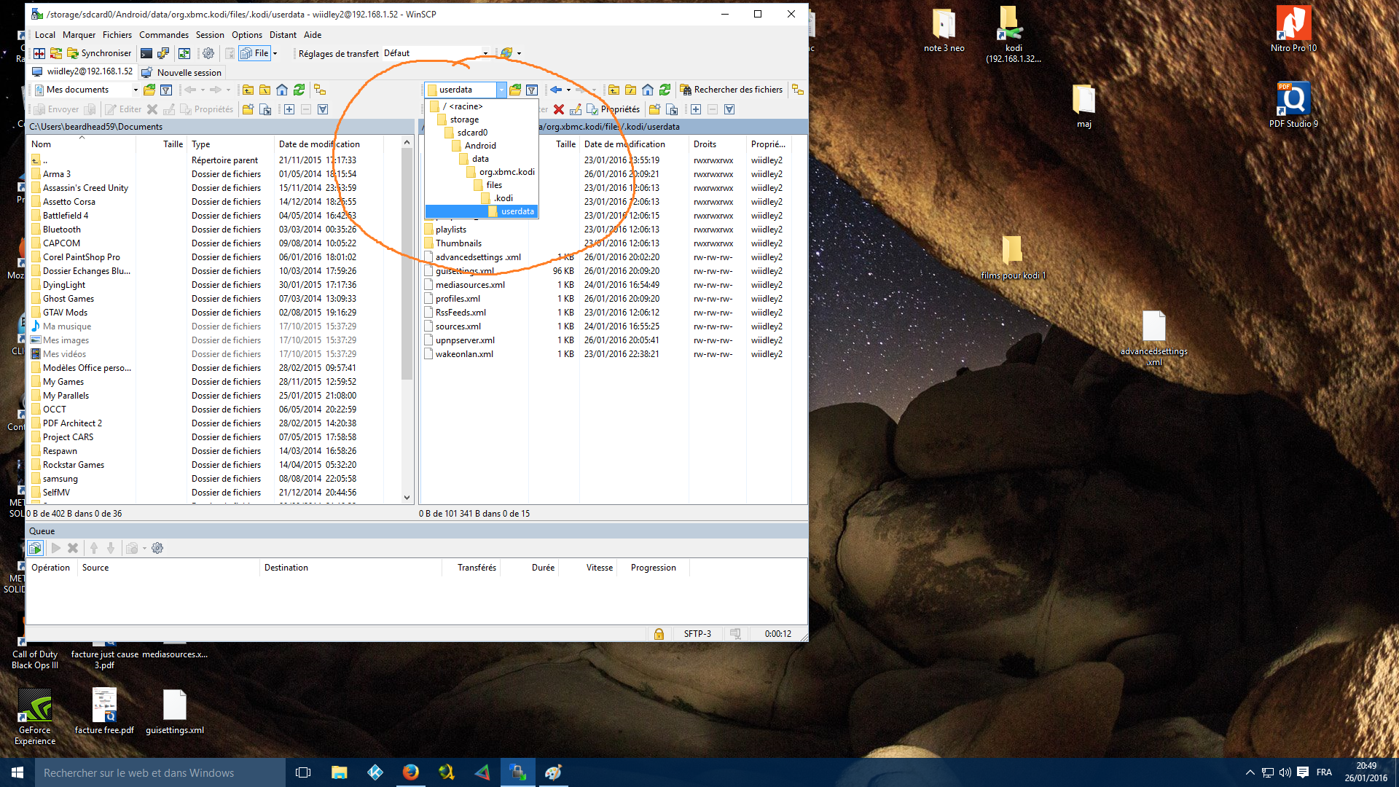Click the Synchroniser button

coord(99,53)
